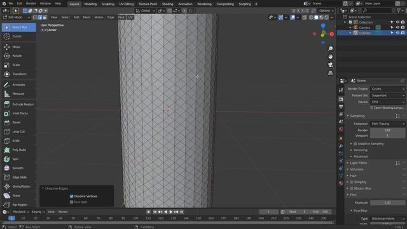Open the Render Engine dropdown
407x229 pixels.
tap(387, 89)
